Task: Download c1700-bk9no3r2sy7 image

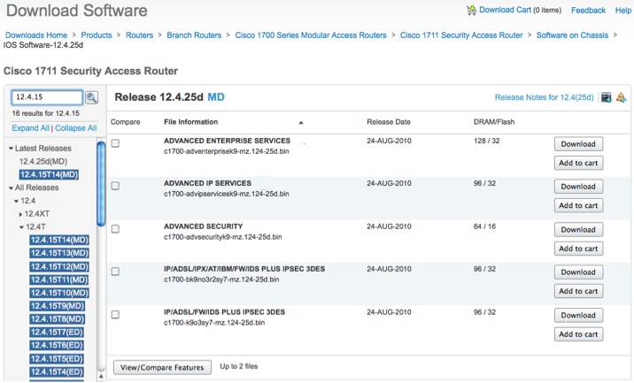Action: [x=578, y=272]
